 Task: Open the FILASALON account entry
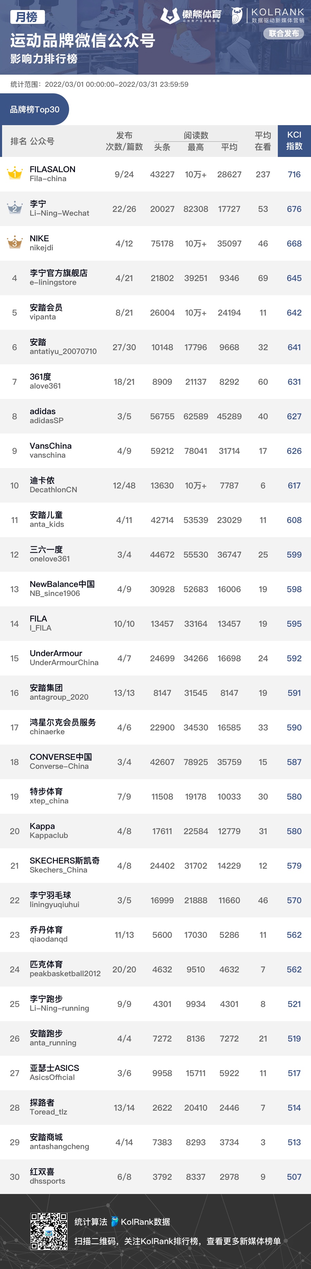[x=52, y=174]
